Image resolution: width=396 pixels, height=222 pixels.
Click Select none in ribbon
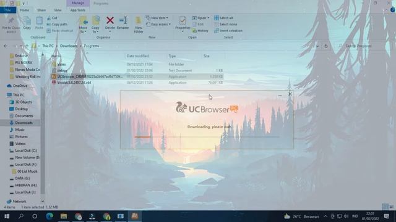click(225, 24)
